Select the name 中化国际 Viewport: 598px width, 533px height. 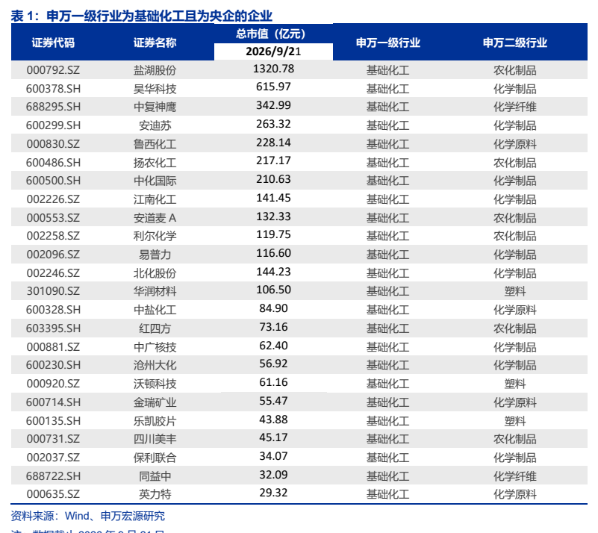click(155, 181)
